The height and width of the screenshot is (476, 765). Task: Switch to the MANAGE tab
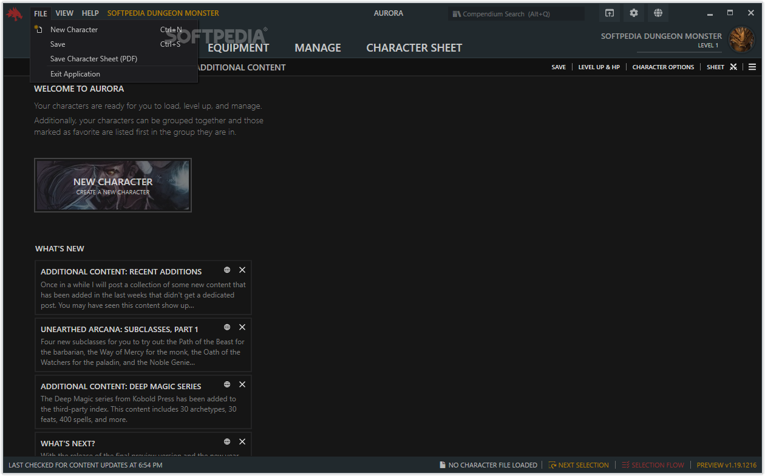[x=318, y=48]
